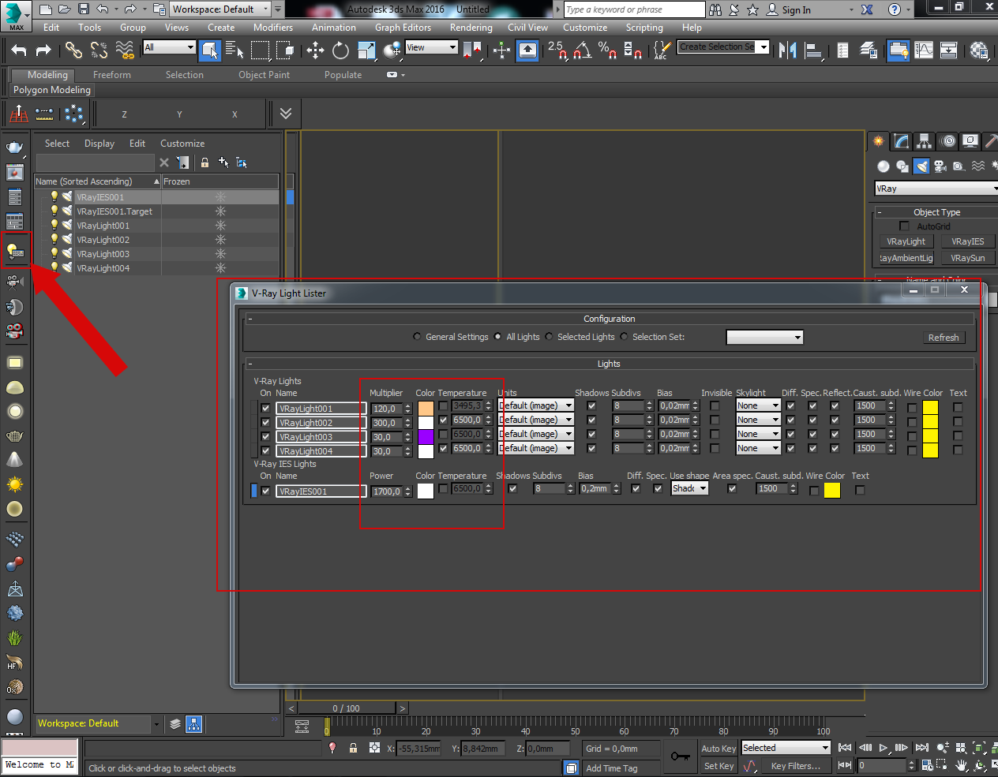Screen dimensions: 998x777
Task: Open purple color swatch for VRayLight003
Action: click(x=426, y=436)
